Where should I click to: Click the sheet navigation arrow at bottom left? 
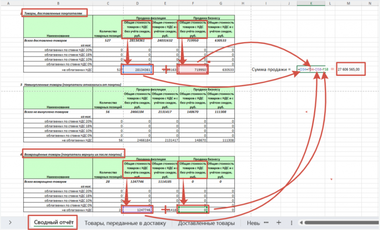pyautogui.click(x=10, y=223)
